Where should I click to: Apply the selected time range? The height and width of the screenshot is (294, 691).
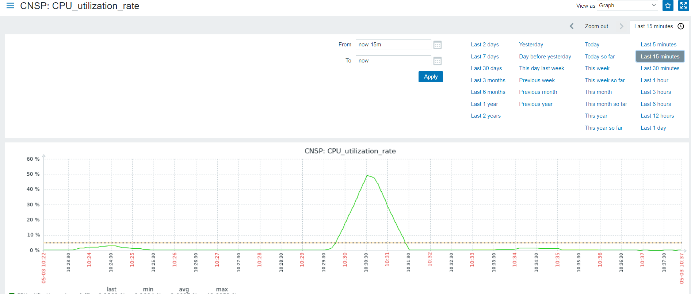(431, 77)
